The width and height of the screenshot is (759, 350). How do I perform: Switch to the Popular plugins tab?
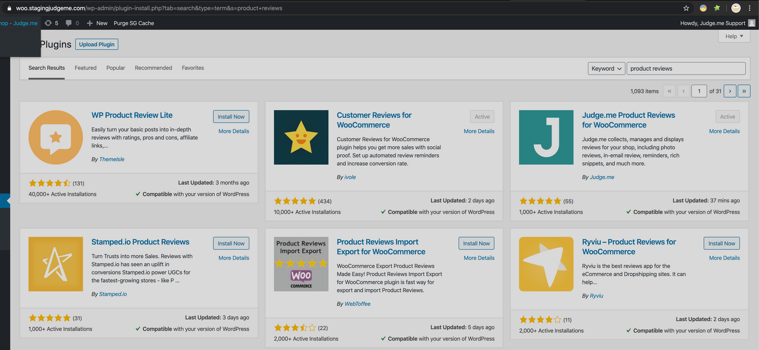click(115, 68)
